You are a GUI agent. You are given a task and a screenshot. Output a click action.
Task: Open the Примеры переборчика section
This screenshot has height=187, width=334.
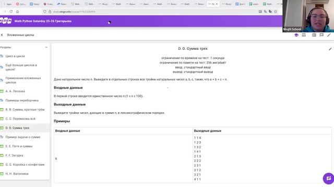click(22, 100)
